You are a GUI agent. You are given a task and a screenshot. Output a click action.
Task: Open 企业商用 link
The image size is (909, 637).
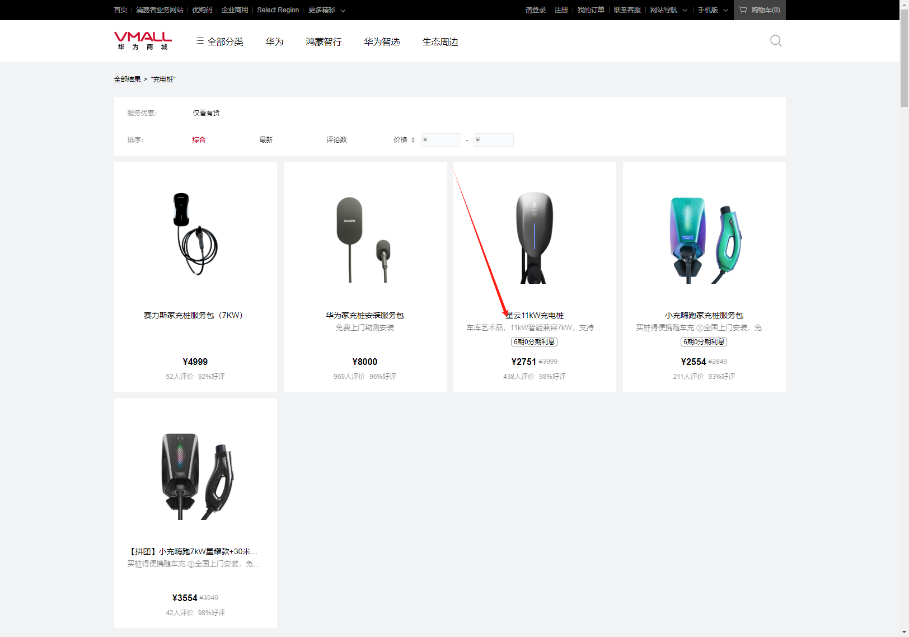235,10
